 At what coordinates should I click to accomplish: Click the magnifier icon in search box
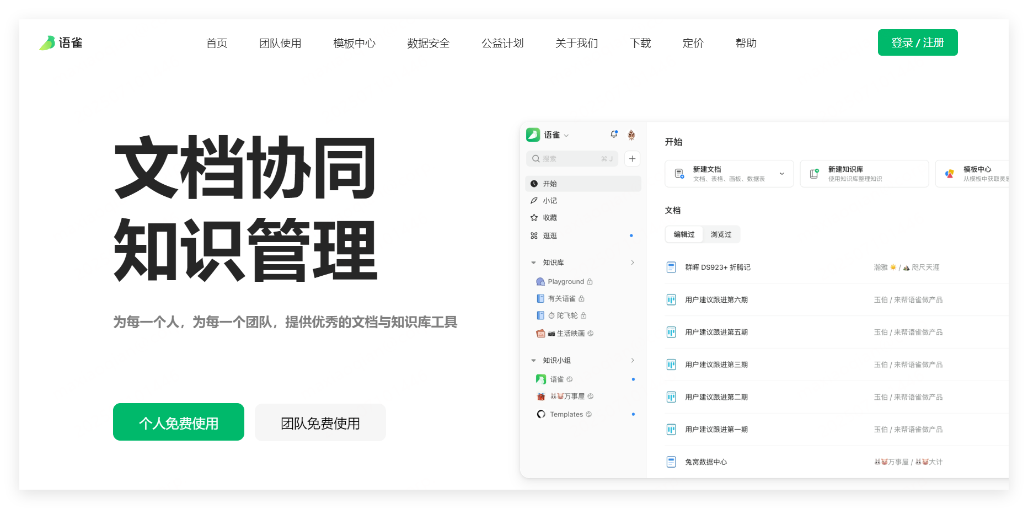536,159
